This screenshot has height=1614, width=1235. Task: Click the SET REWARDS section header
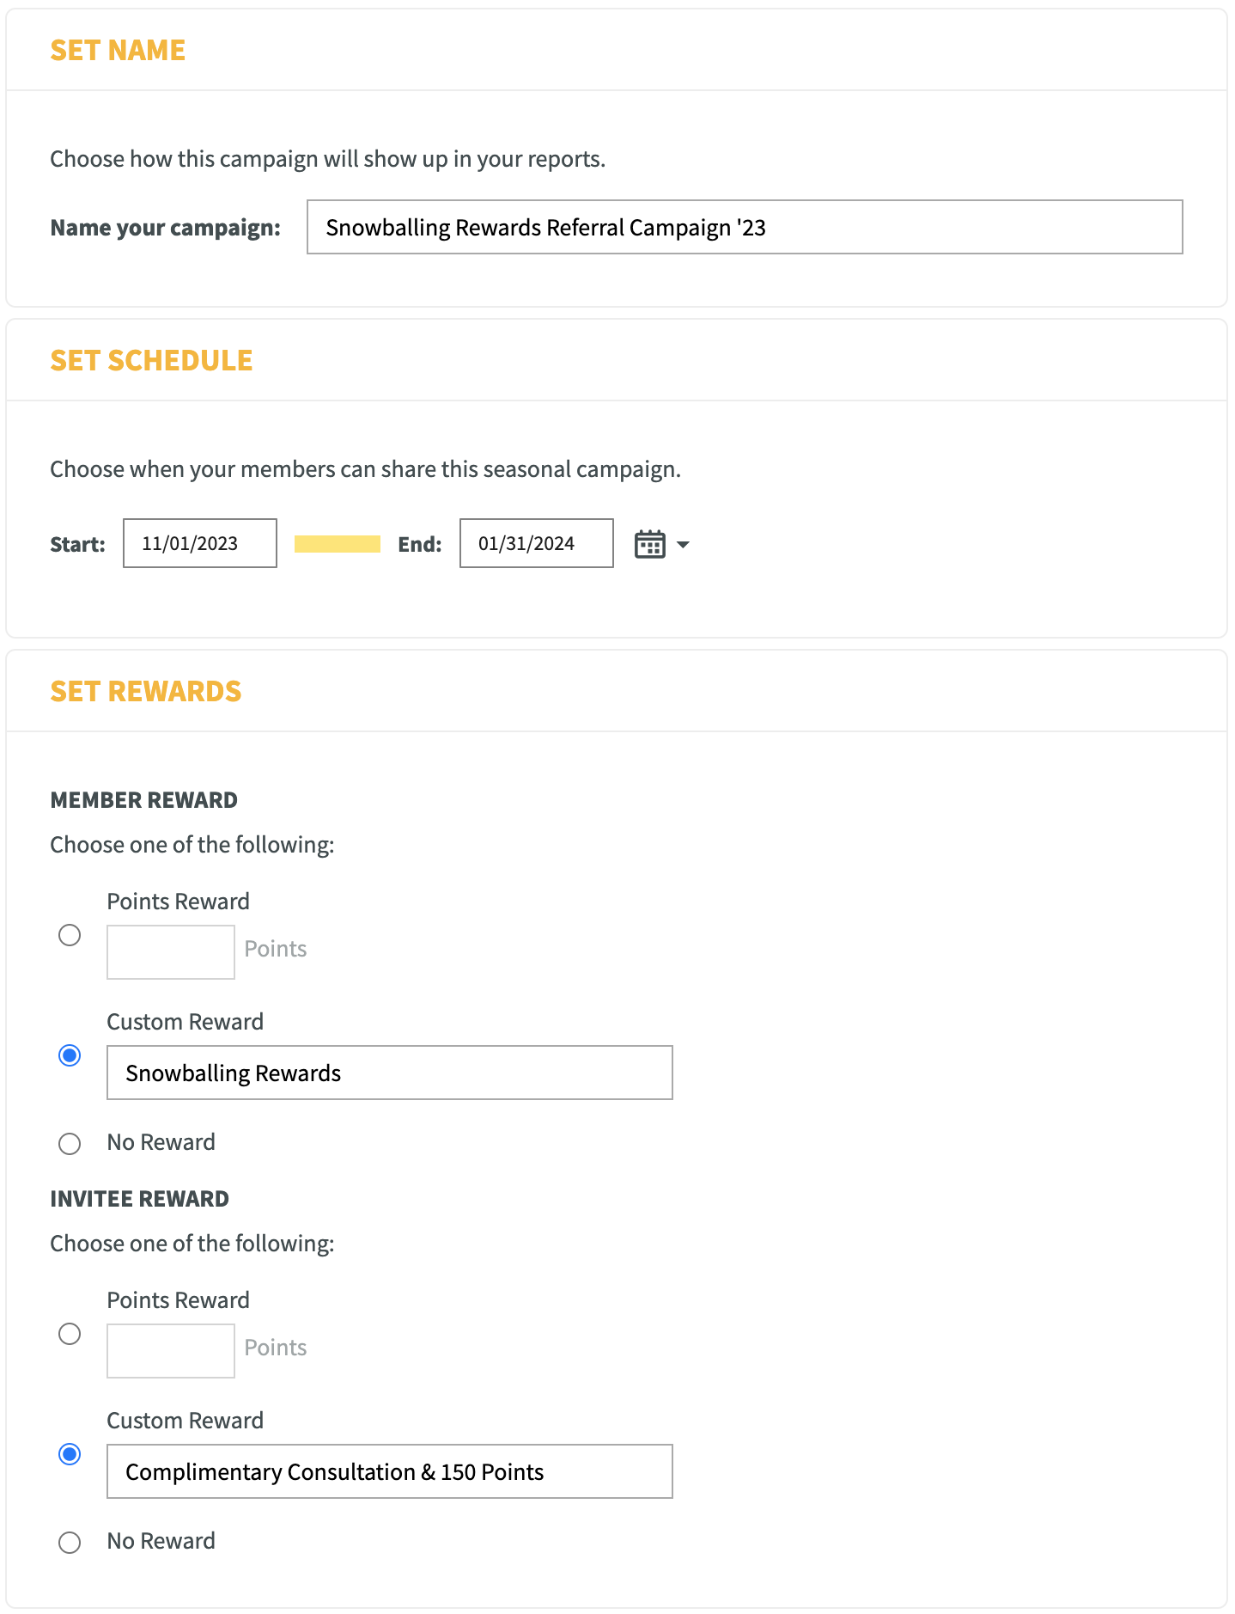pyautogui.click(x=146, y=691)
